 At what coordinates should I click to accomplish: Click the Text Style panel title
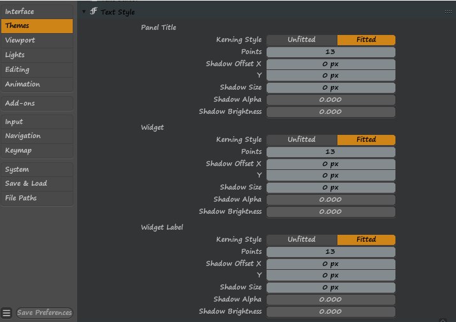118,12
